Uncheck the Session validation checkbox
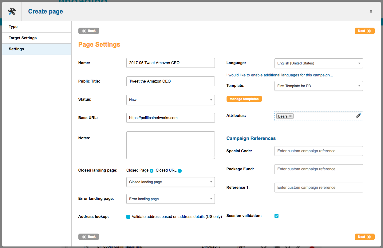 [x=276, y=216]
